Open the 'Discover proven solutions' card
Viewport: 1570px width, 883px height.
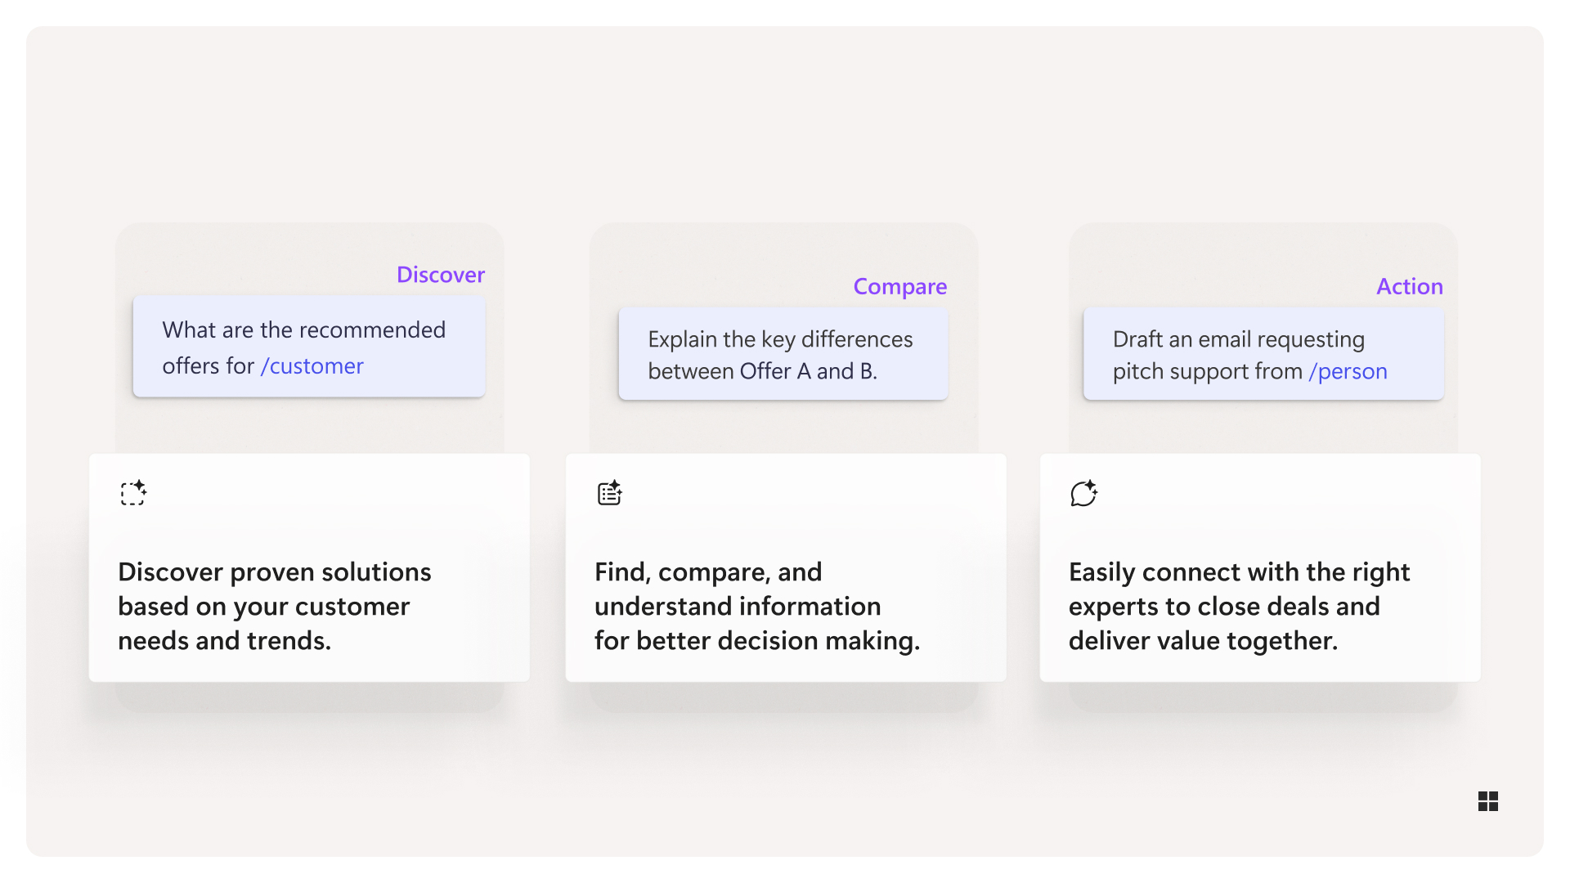tap(309, 568)
